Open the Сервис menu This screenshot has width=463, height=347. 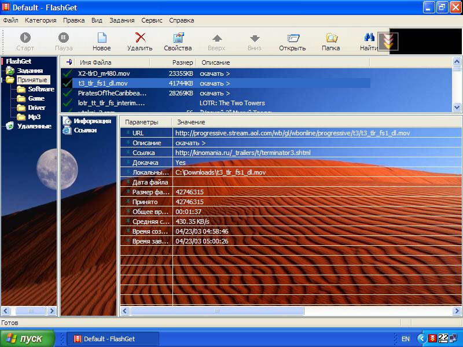[x=153, y=20]
